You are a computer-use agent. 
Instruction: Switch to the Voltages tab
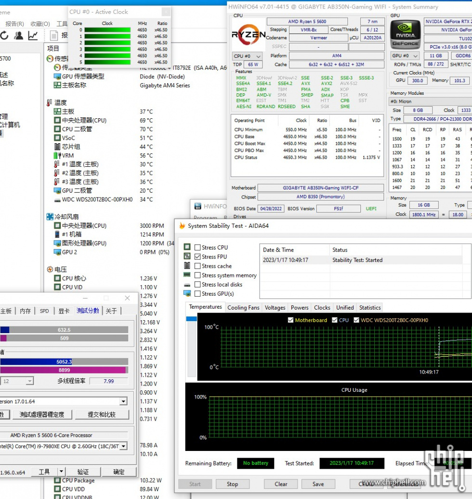pos(275,307)
